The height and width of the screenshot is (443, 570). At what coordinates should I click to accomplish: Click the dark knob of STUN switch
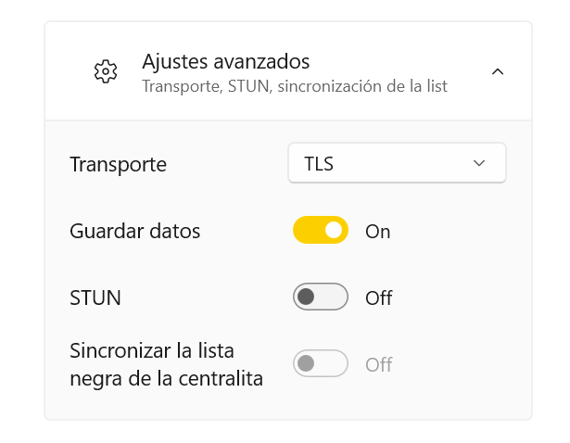(306, 297)
